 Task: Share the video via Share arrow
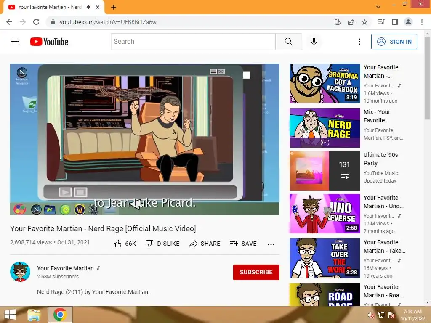(x=205, y=244)
